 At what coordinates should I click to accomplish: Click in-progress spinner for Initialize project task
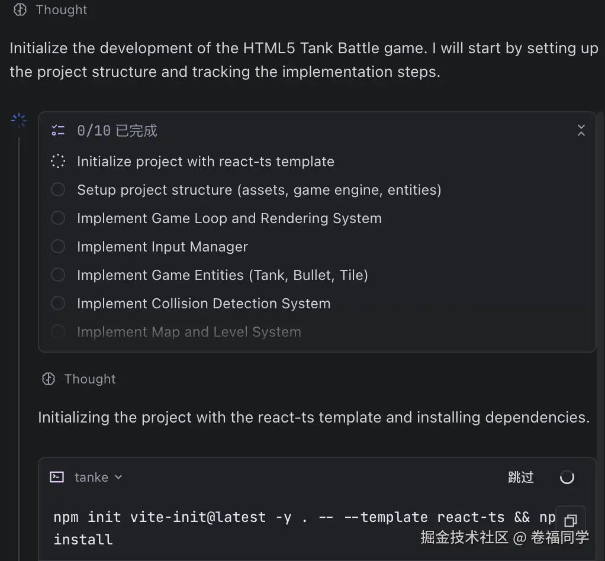58,162
